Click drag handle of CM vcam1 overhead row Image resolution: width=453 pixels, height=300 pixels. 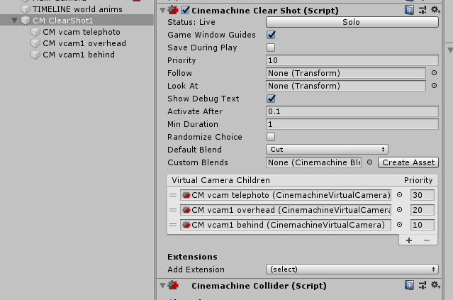(173, 210)
